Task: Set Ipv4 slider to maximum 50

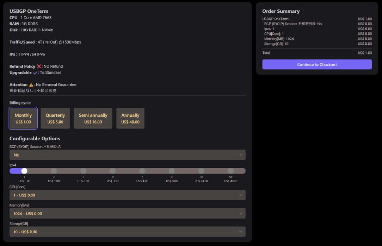Action: 231,171
